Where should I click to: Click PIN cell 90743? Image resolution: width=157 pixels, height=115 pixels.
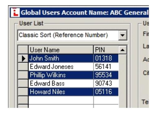tap(106, 83)
